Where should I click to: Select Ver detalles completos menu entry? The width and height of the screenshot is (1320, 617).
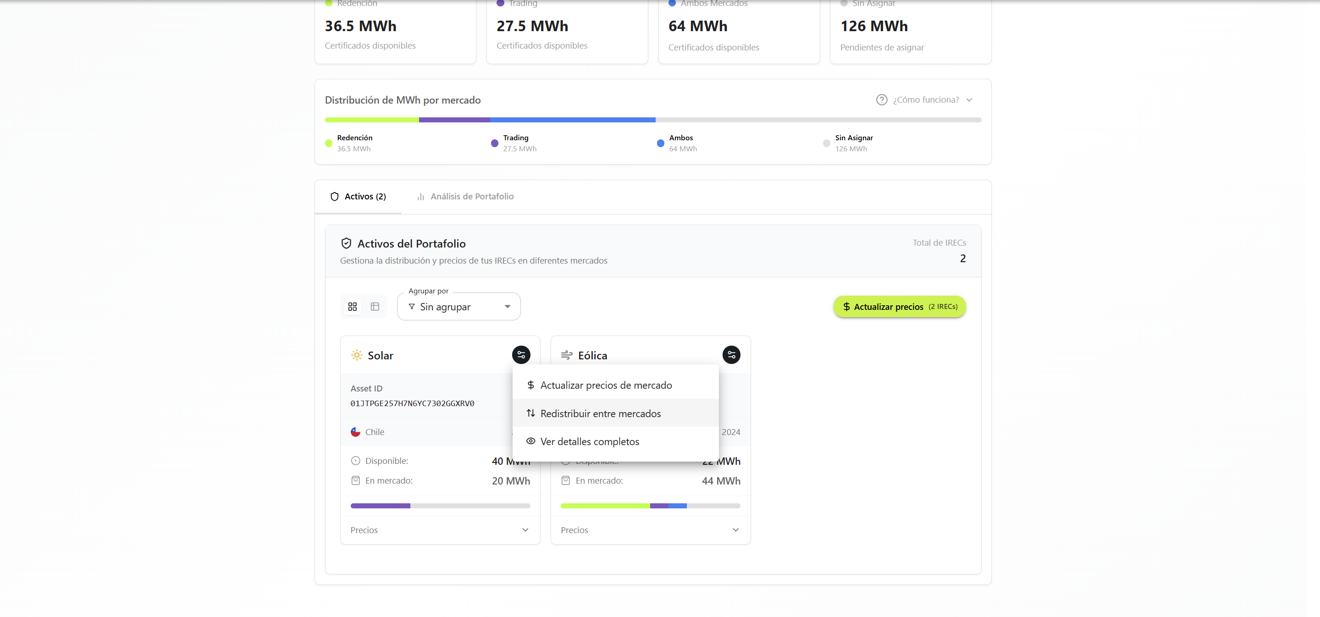click(589, 442)
